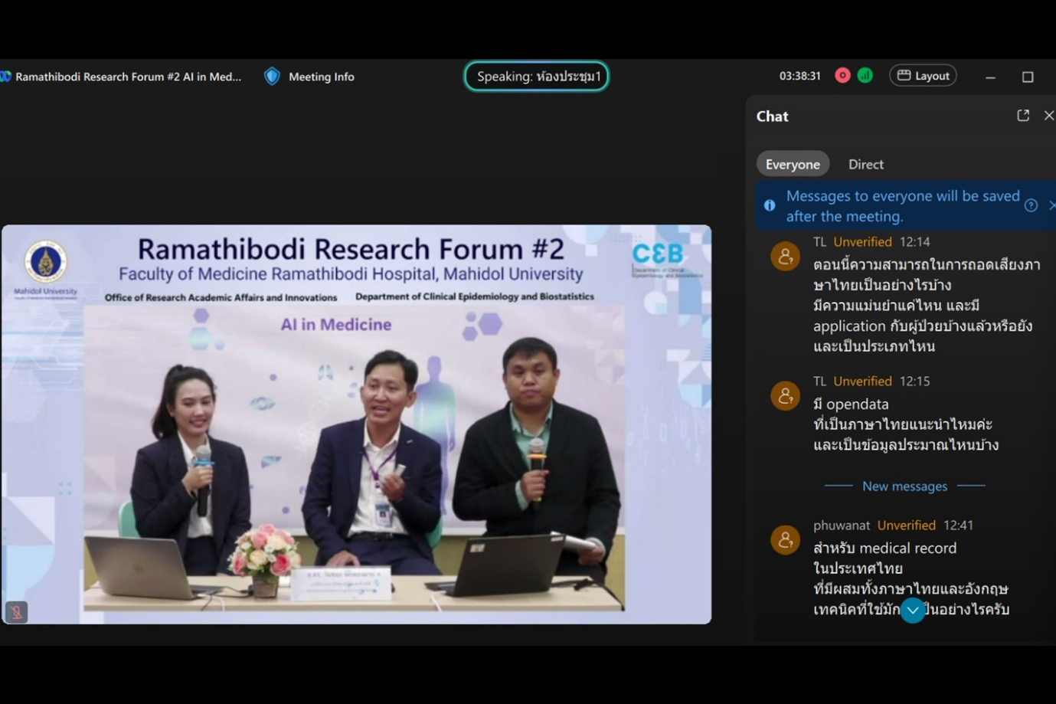Click the info icon in chat banner
This screenshot has width=1056, height=704.
pyautogui.click(x=770, y=205)
